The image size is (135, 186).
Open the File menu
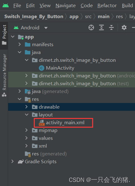(x=17, y=6)
